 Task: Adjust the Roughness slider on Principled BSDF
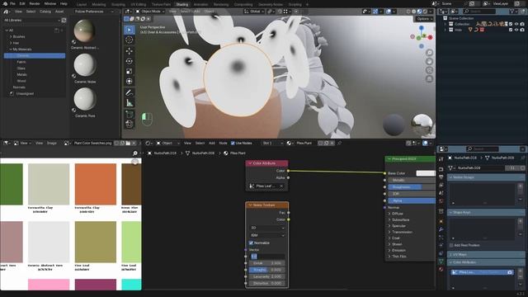click(412, 187)
